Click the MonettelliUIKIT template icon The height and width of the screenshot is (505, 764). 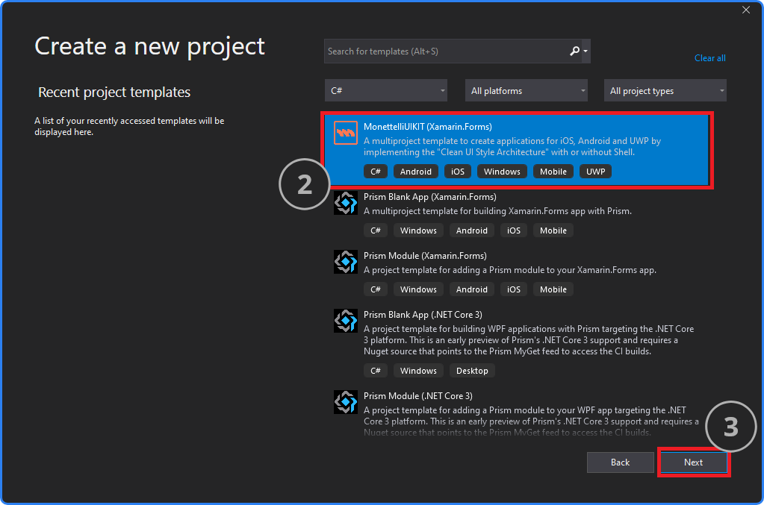pos(346,133)
